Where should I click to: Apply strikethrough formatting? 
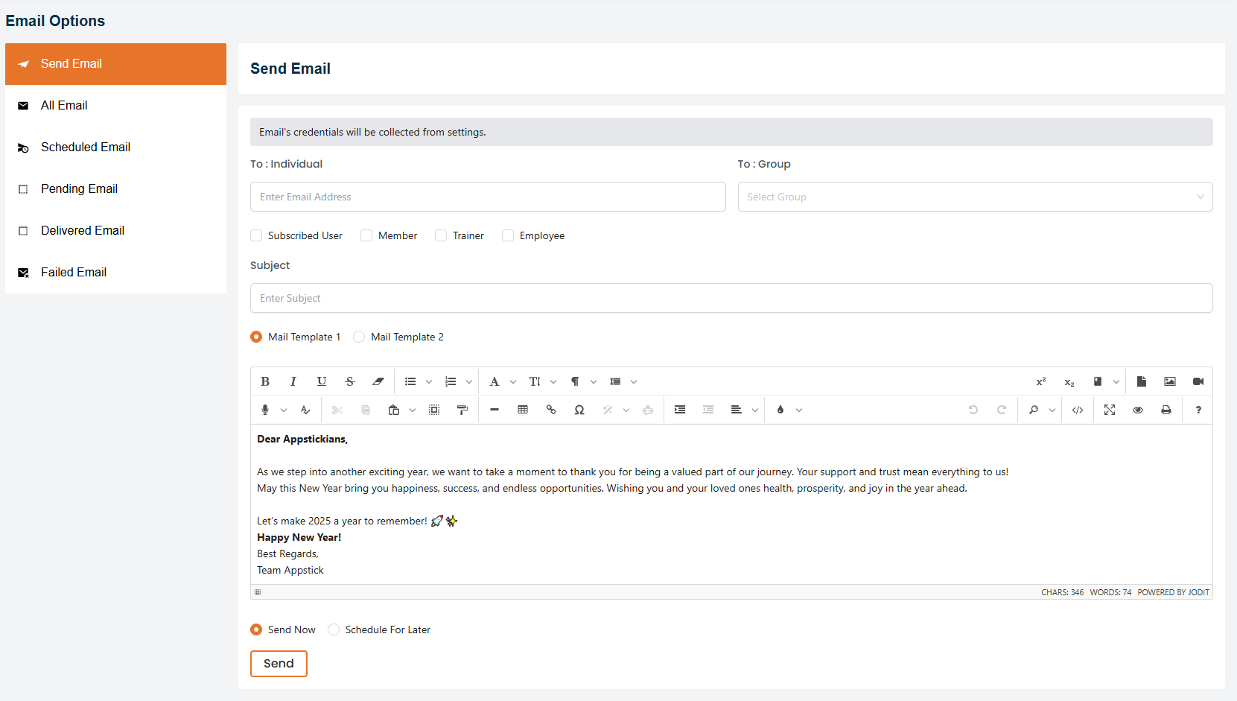click(350, 381)
